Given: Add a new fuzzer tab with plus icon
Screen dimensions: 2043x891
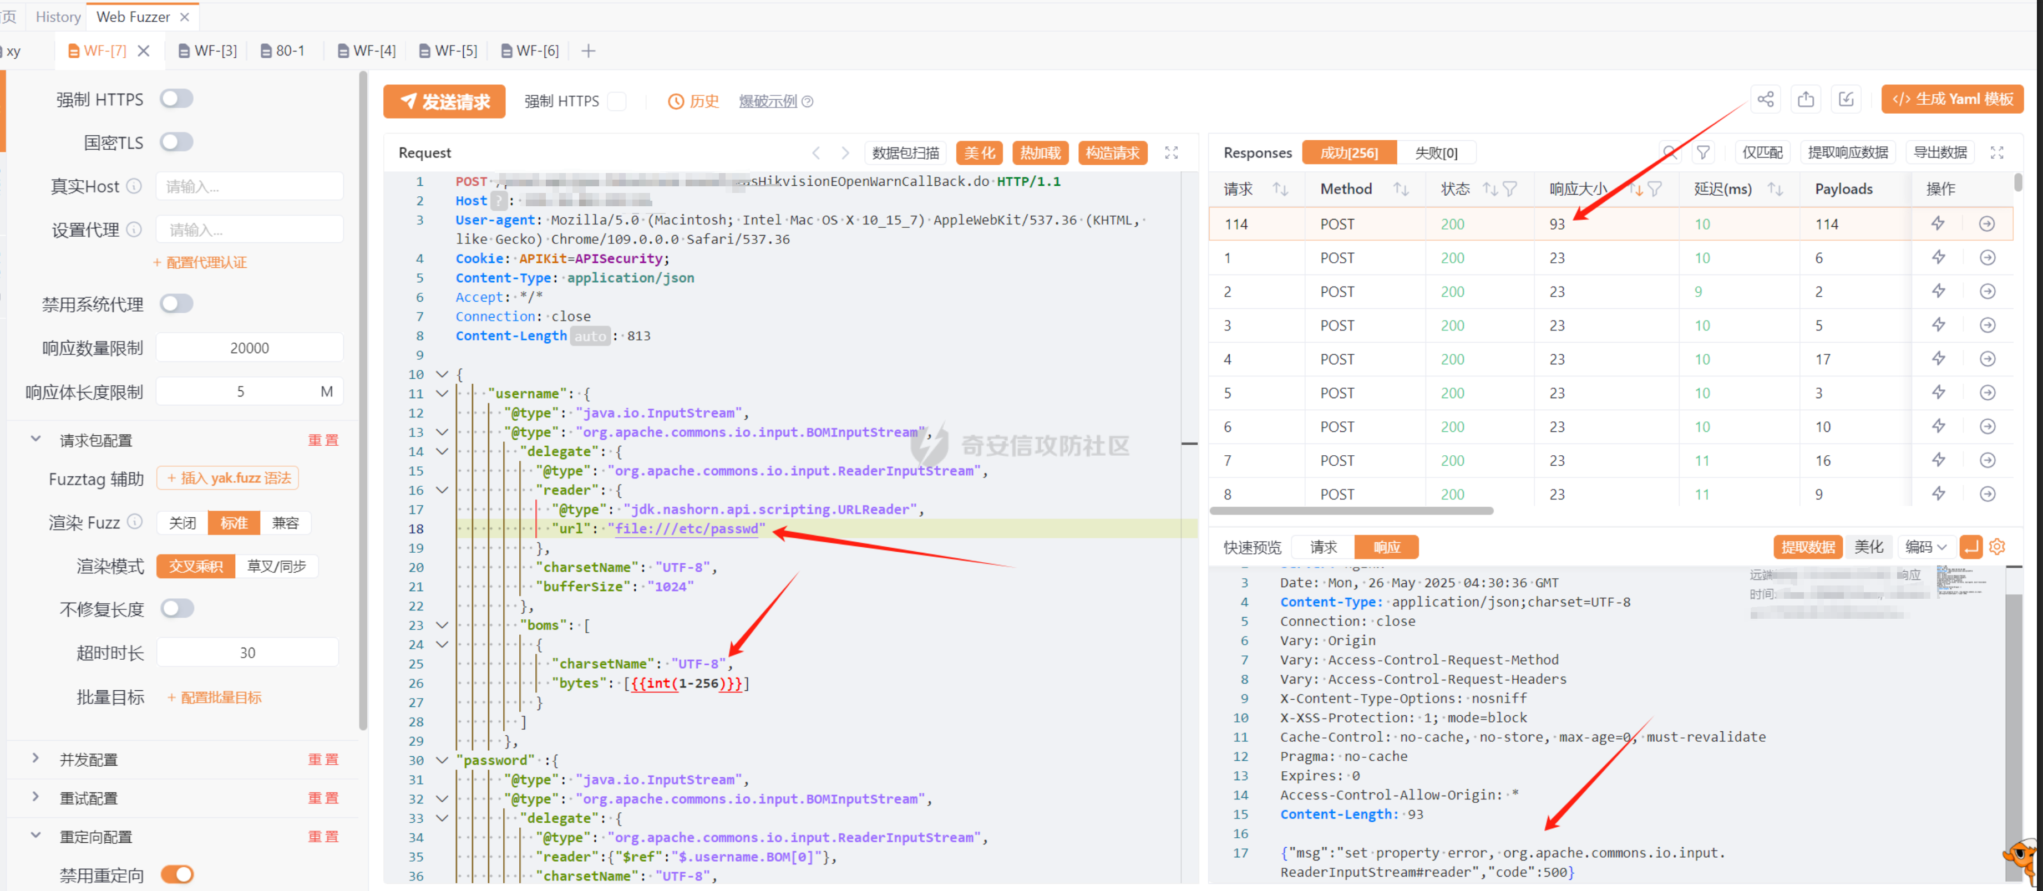Looking at the screenshot, I should (x=587, y=51).
